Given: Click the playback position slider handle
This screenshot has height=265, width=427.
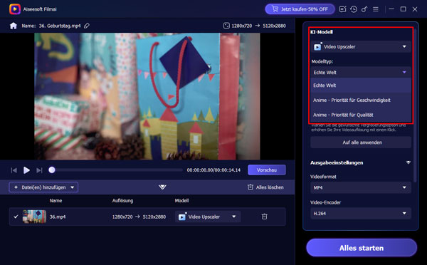Looking at the screenshot, I should (52, 170).
